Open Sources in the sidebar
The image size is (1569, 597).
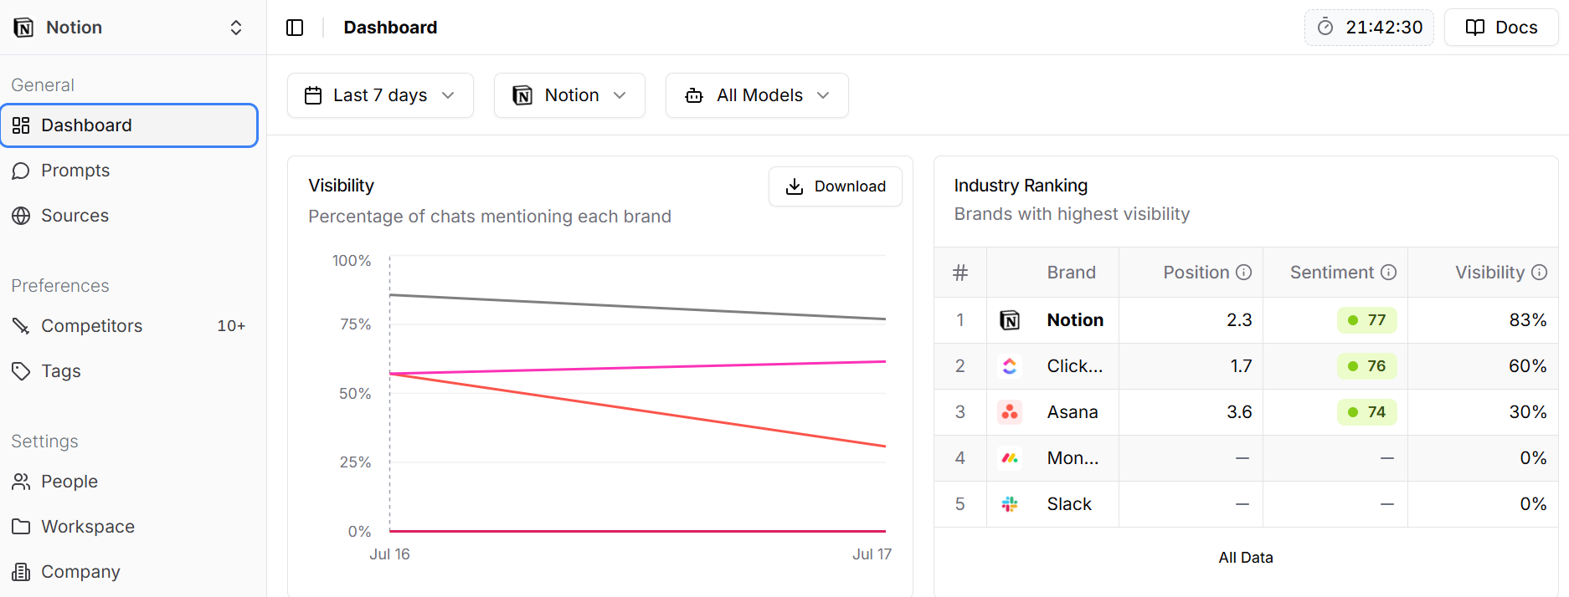(75, 216)
